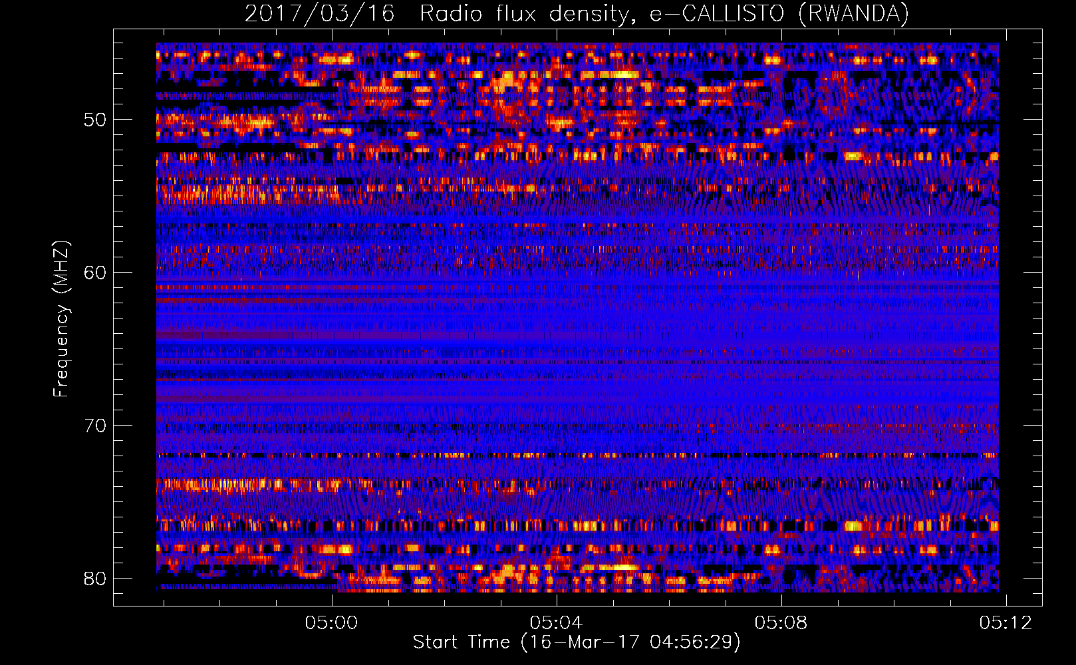Click the 60 frequency tick label
Viewport: 1076px width, 665px height.
point(95,273)
